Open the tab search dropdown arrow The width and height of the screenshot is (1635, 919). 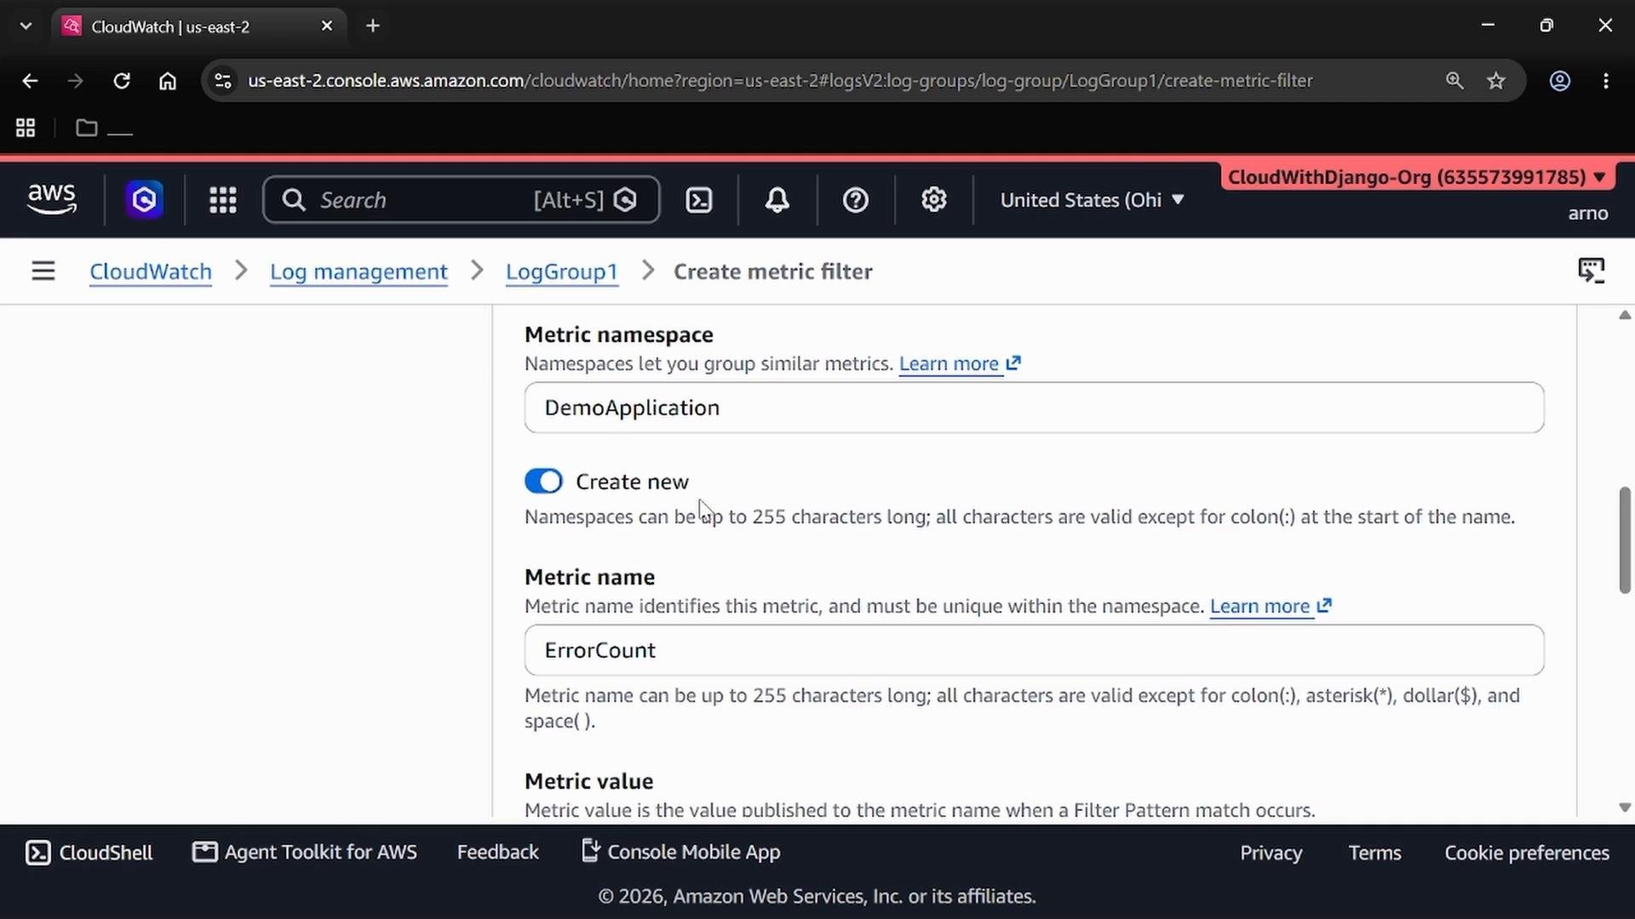26,26
